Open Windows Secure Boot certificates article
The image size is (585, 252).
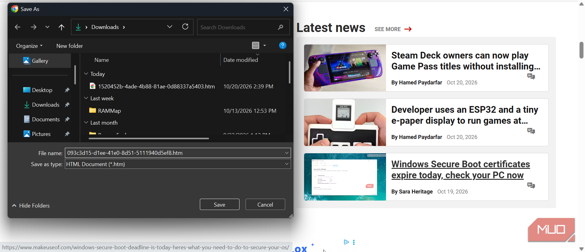460,169
